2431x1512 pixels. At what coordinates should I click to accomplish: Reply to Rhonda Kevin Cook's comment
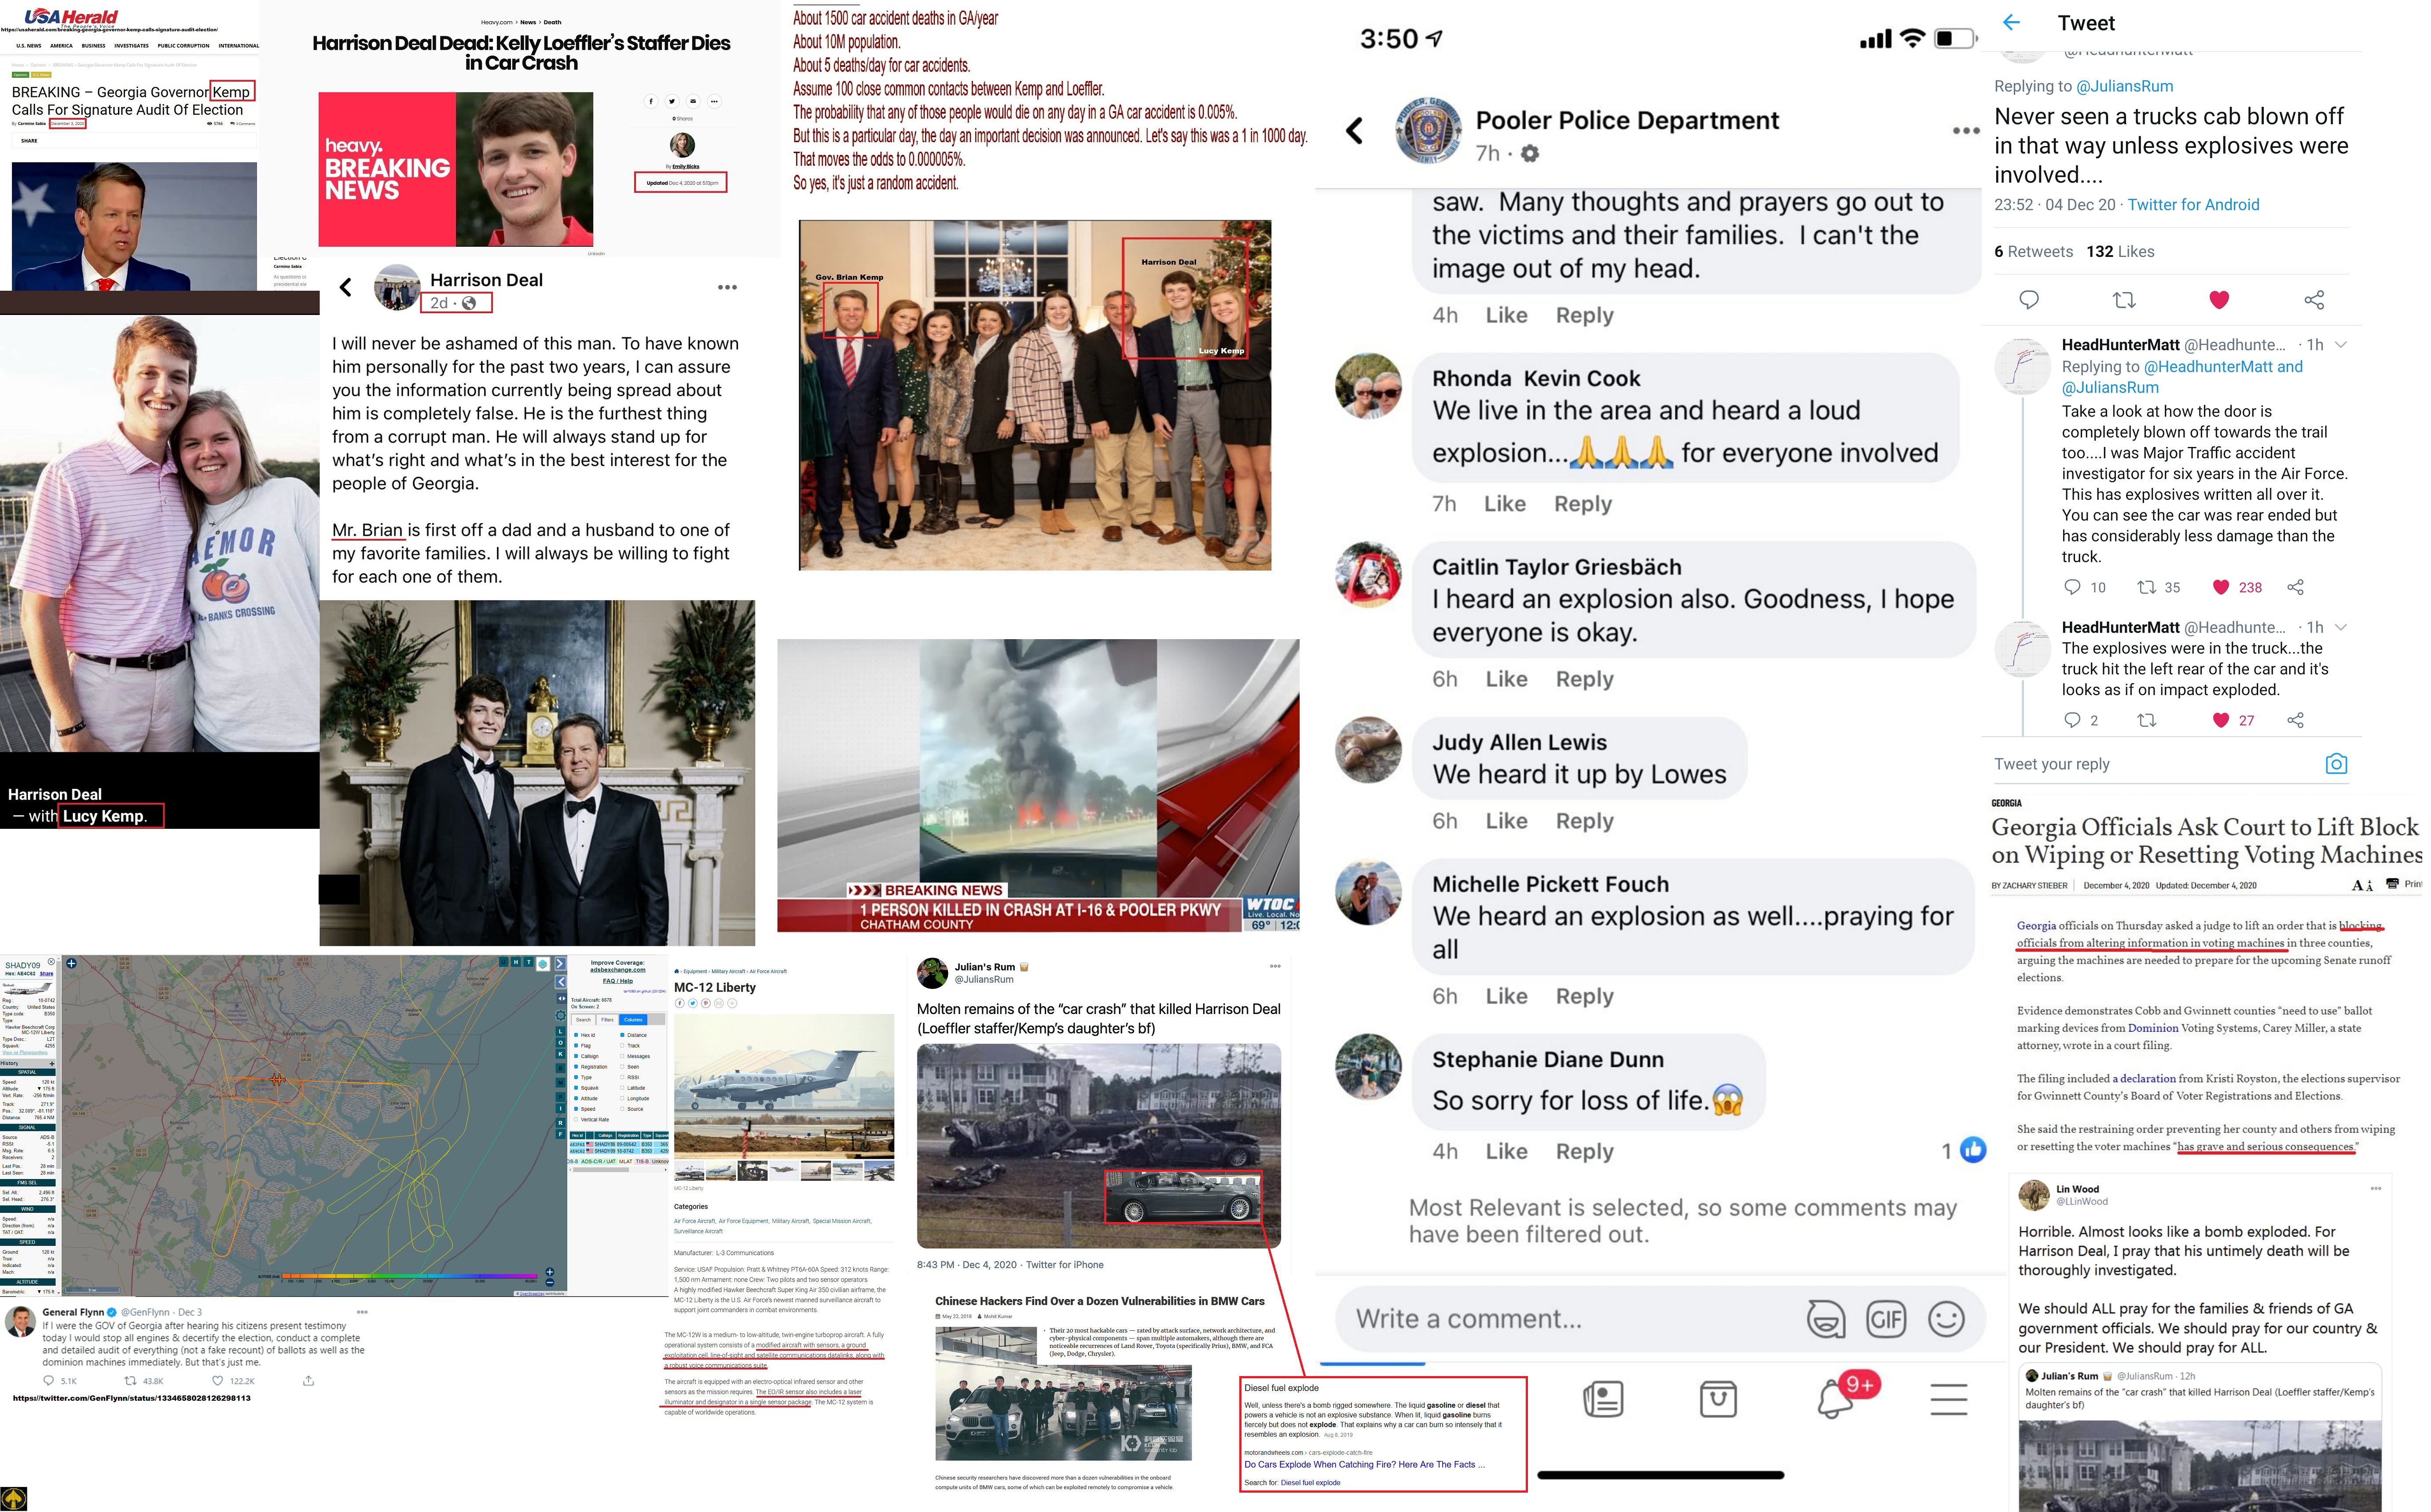click(x=1583, y=504)
